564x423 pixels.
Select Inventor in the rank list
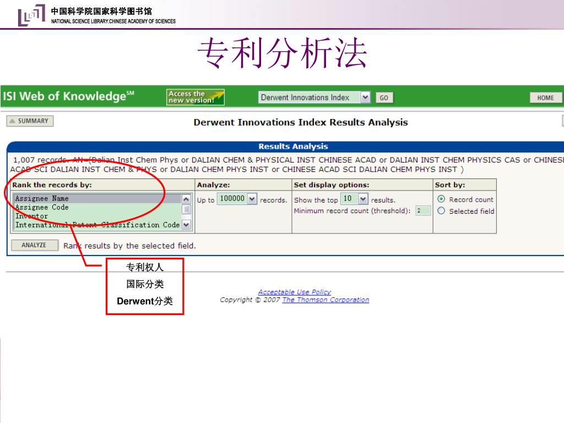tap(97, 216)
